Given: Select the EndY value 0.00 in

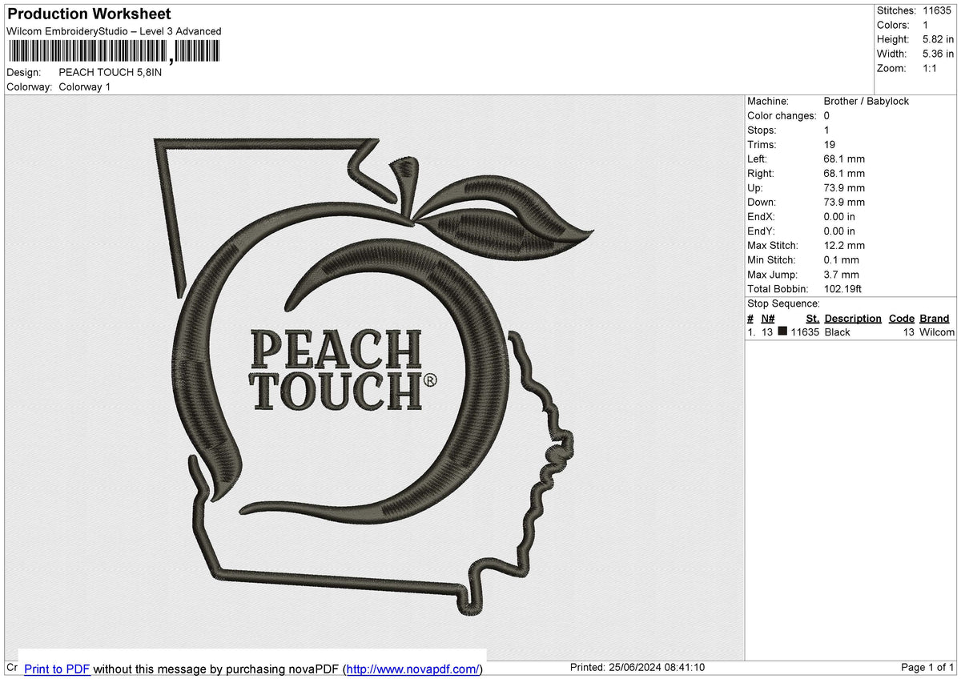Looking at the screenshot, I should 839,231.
